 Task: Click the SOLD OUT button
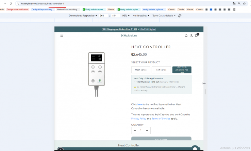[x=161, y=139]
